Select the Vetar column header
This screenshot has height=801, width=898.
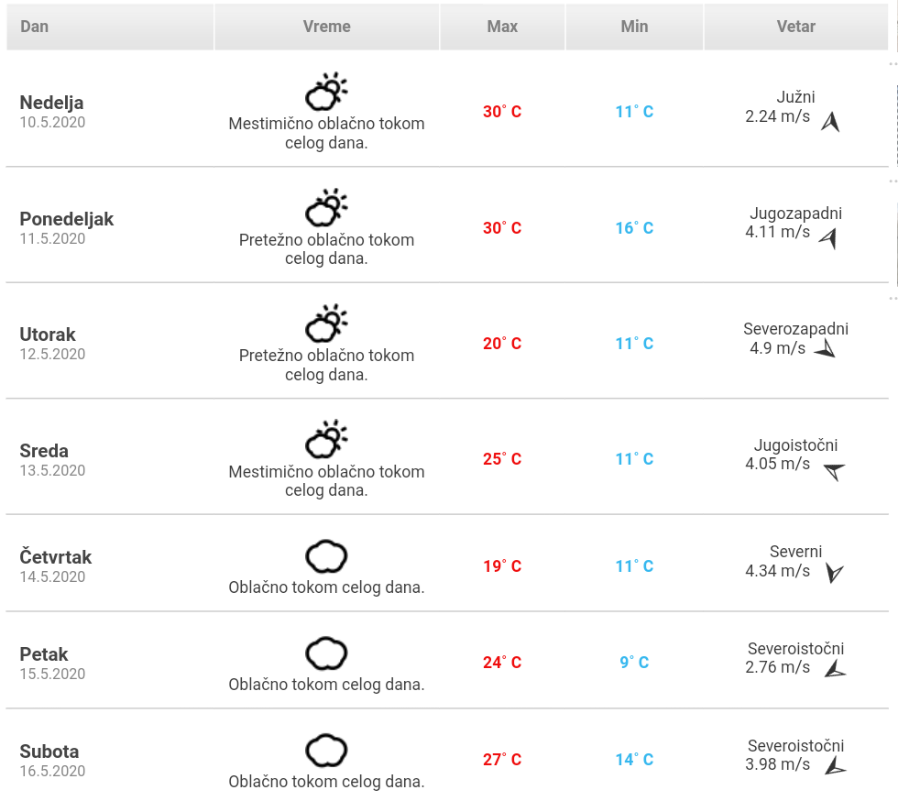795,27
